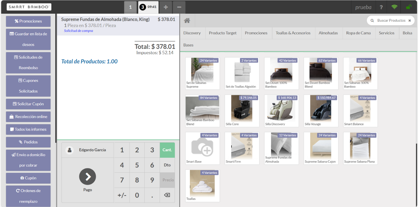Click the backspace key on numpad

(167, 195)
